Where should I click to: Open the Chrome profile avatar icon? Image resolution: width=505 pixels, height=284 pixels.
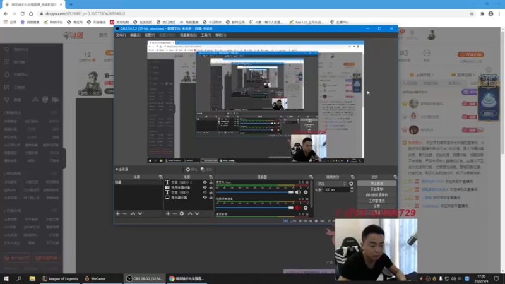(491, 13)
